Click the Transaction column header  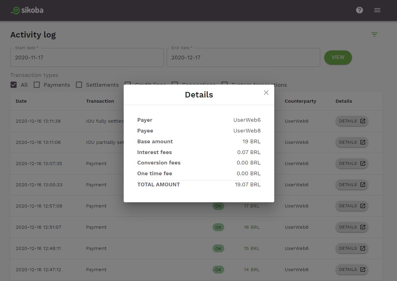click(x=100, y=101)
